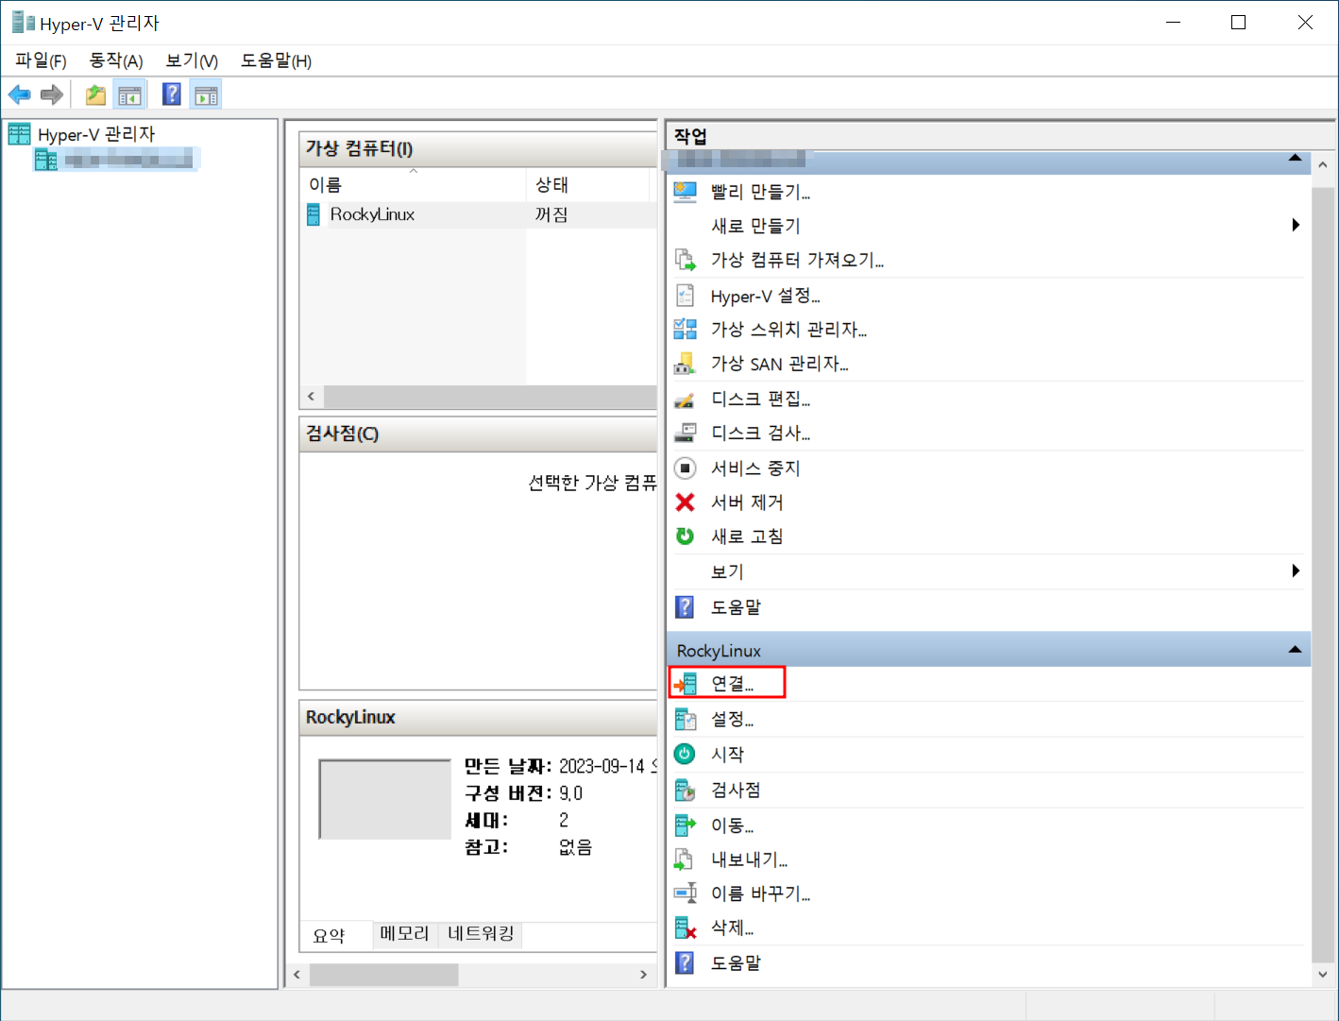Click the actions pane scroll-down arrow

(x=1323, y=974)
